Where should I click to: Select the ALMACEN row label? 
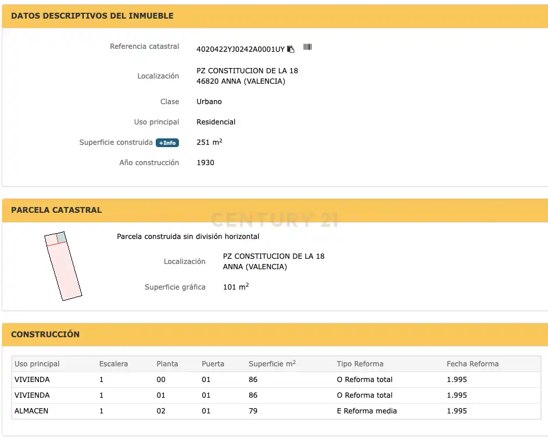pyautogui.click(x=31, y=411)
